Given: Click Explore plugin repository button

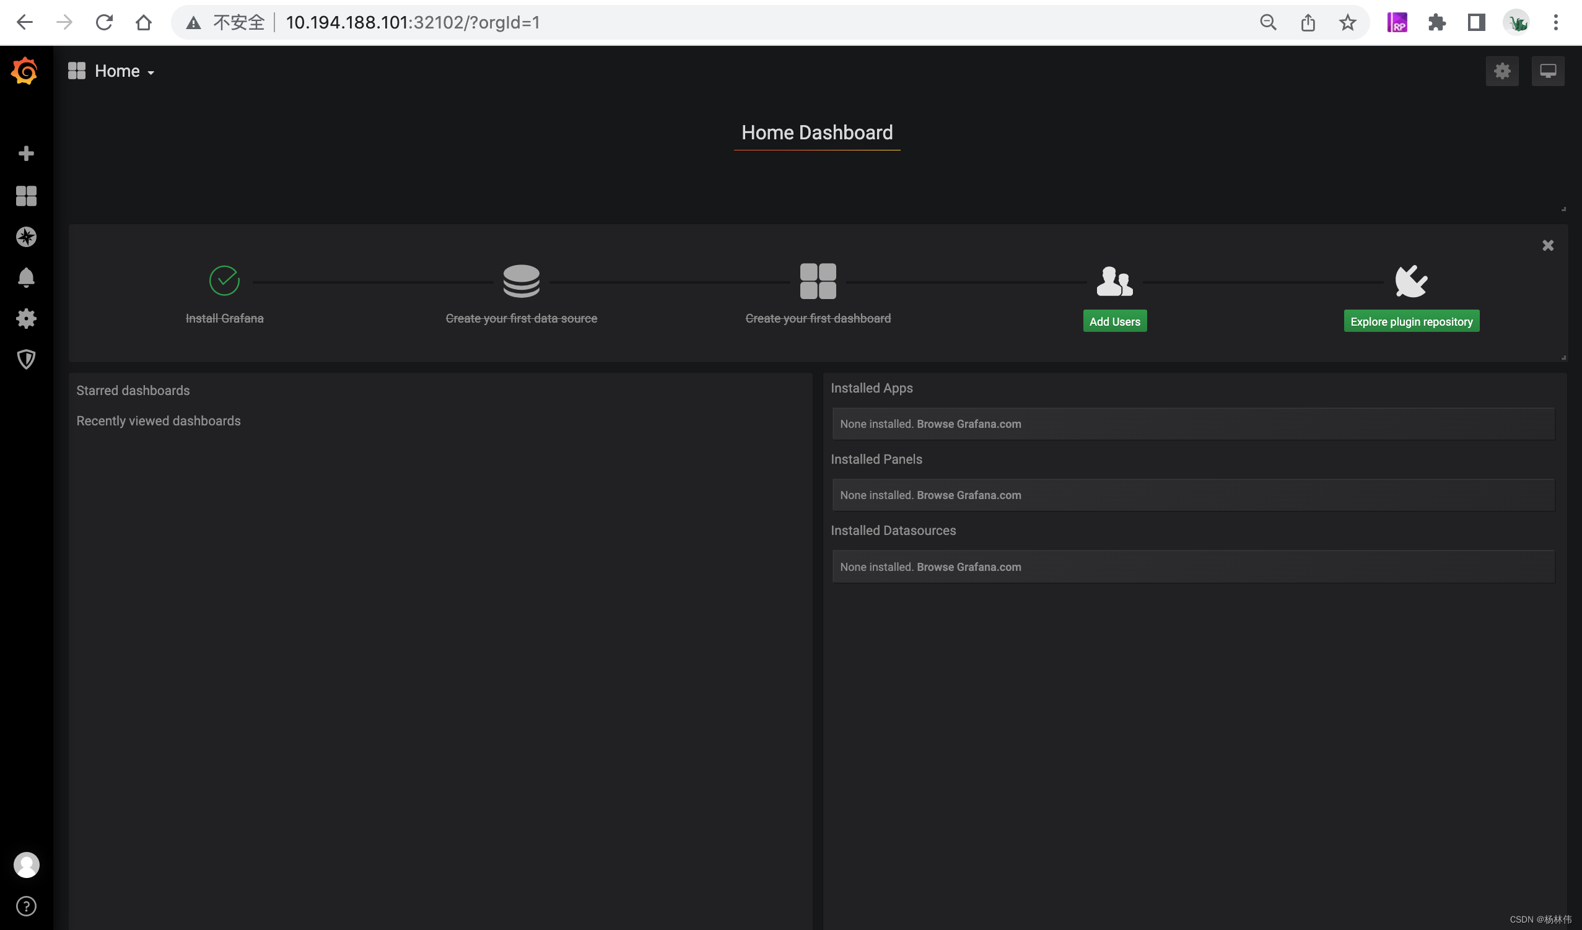Looking at the screenshot, I should (x=1410, y=321).
